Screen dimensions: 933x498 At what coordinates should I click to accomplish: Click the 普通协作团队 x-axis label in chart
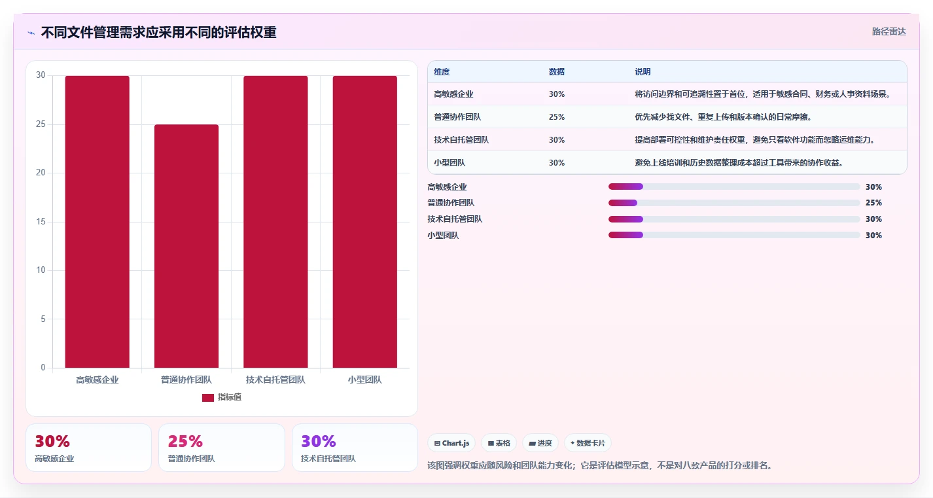click(186, 380)
